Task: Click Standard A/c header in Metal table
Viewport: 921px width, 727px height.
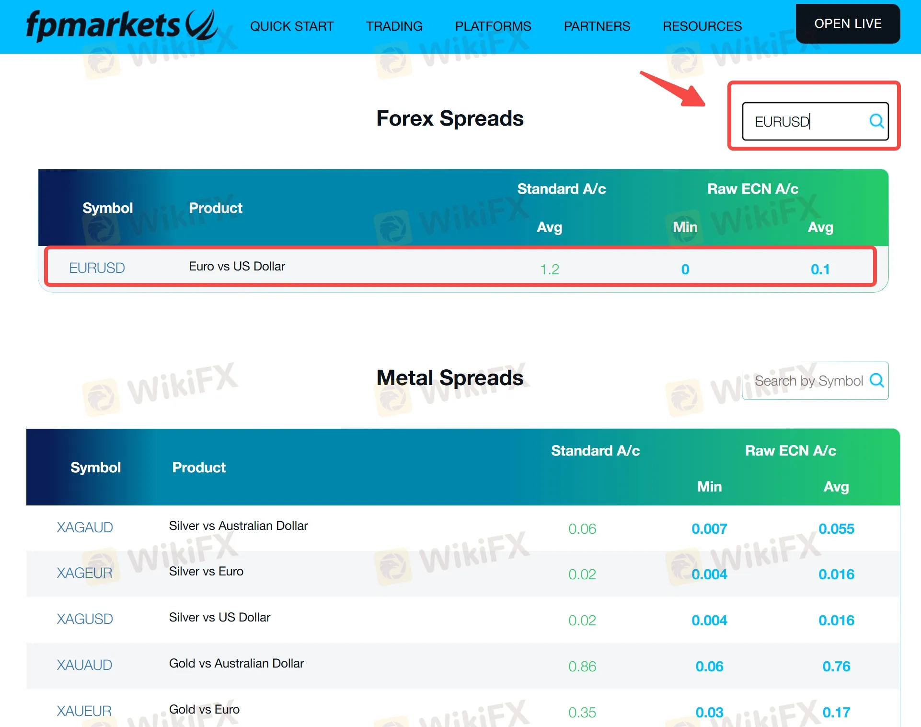Action: [595, 450]
